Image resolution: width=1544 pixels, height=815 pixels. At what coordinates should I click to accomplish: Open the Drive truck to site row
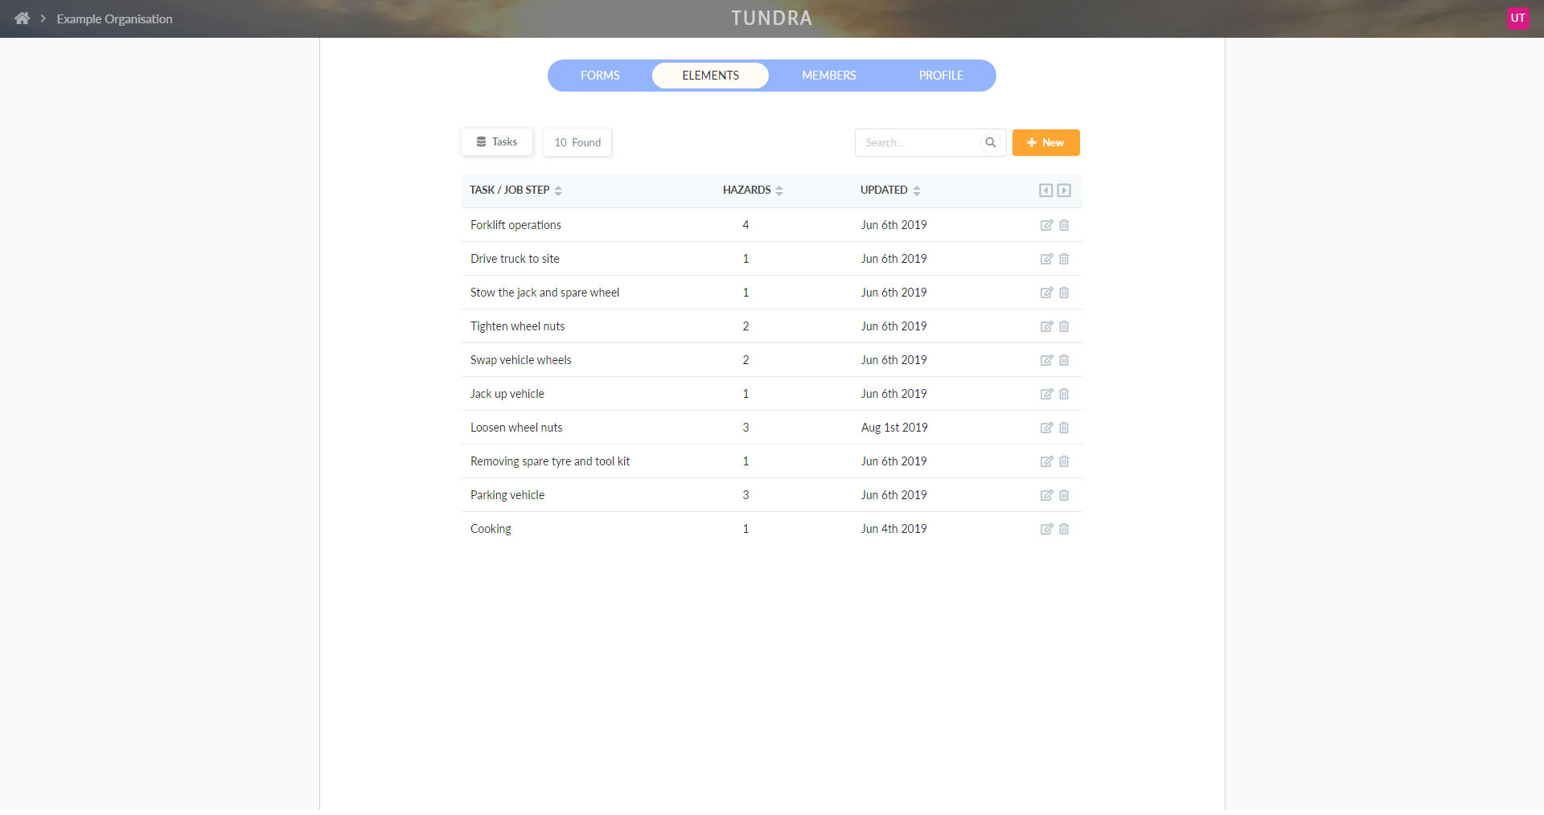click(x=771, y=259)
